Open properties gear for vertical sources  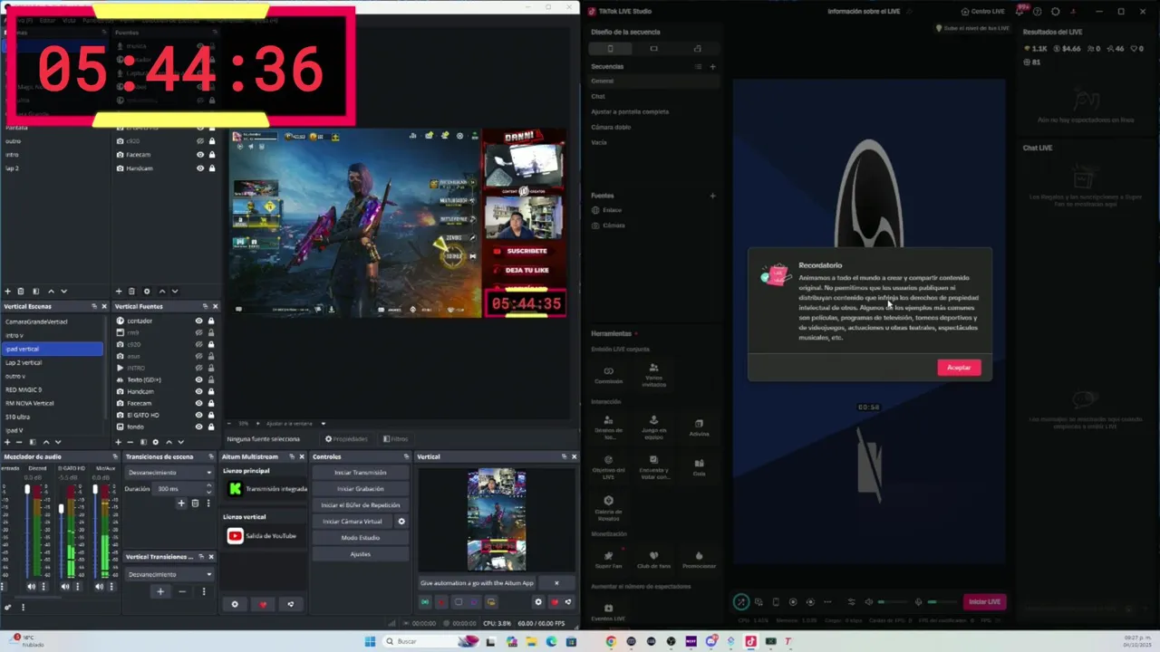(155, 442)
